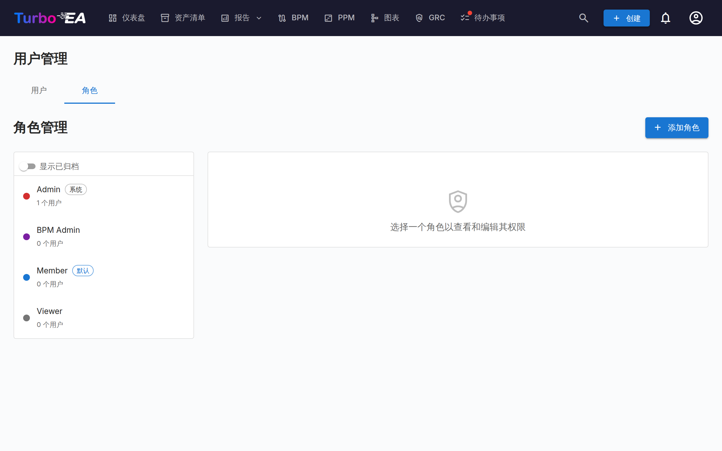
Task: Select the BPM Admin role name
Action: 58,230
